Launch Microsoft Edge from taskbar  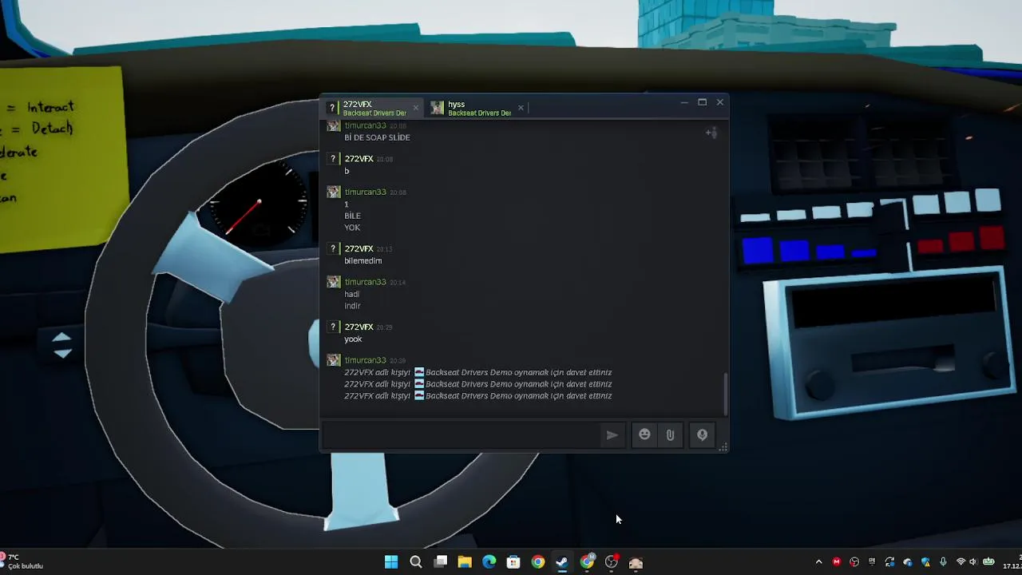pyautogui.click(x=489, y=562)
